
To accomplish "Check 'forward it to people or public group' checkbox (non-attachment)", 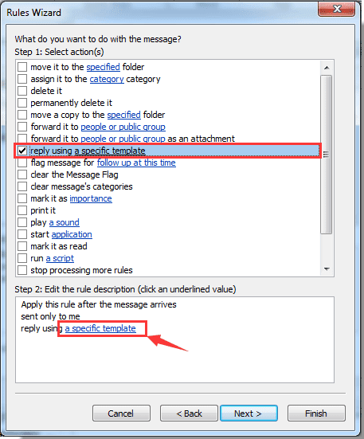I will tap(22, 127).
